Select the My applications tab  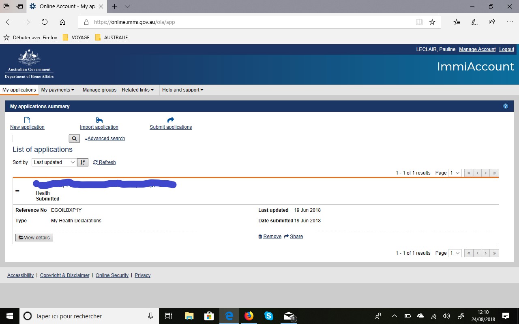click(19, 90)
